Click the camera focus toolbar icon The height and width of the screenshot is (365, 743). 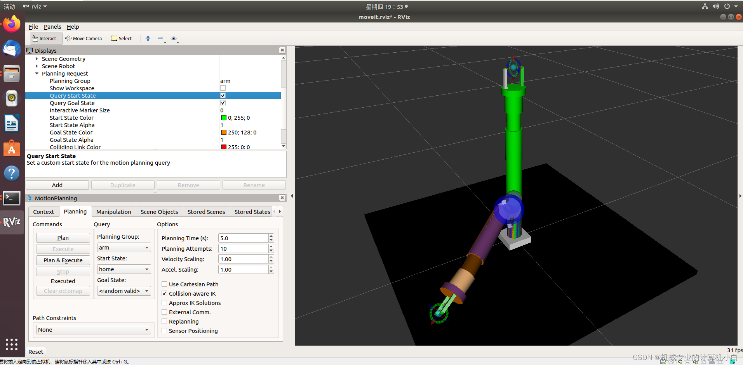click(174, 39)
